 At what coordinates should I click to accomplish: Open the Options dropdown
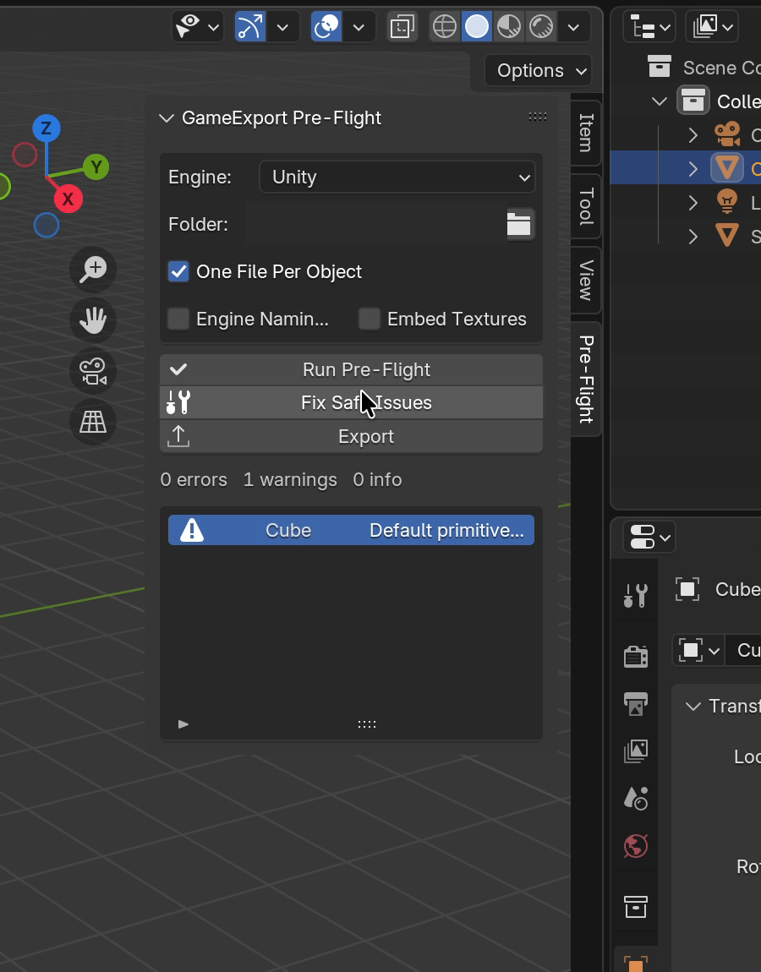[x=538, y=71]
